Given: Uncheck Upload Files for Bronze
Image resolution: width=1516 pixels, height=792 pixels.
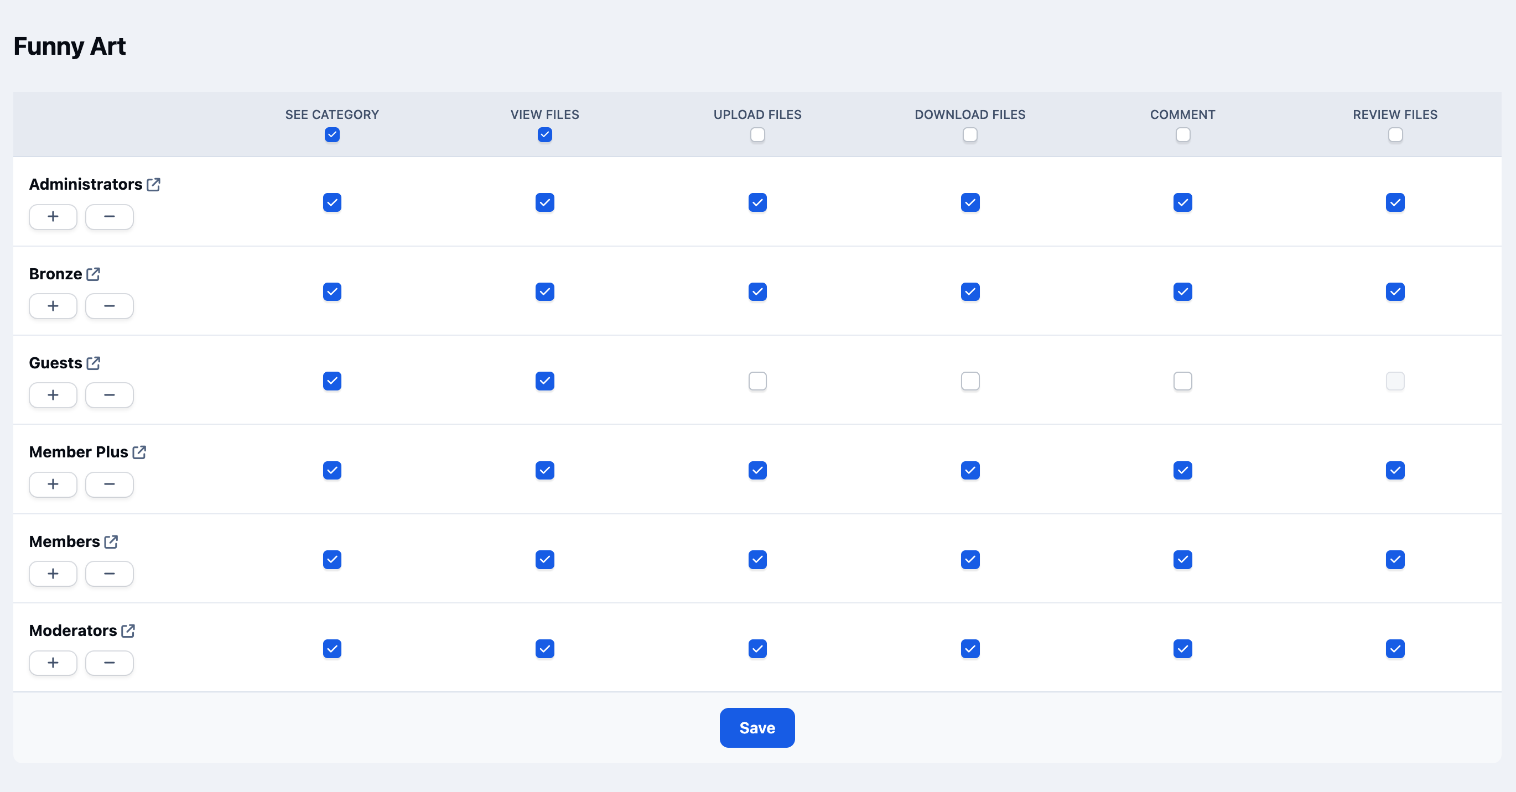Looking at the screenshot, I should pyautogui.click(x=757, y=292).
